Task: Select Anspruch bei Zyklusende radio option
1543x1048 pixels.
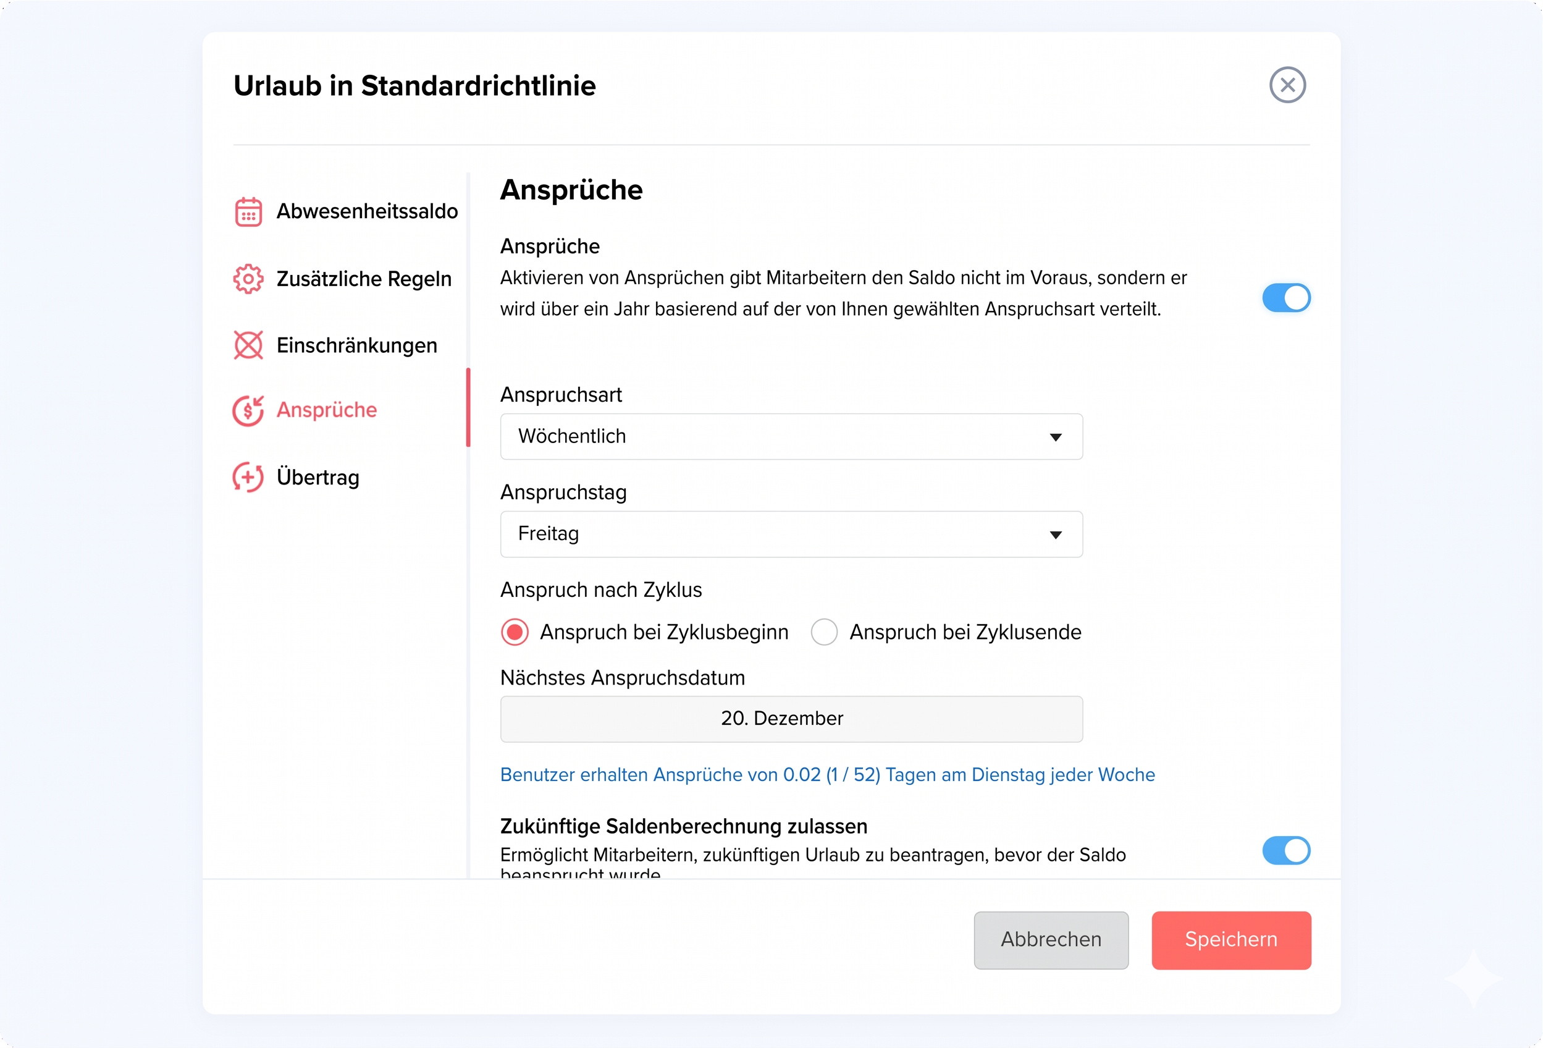Action: coord(824,632)
